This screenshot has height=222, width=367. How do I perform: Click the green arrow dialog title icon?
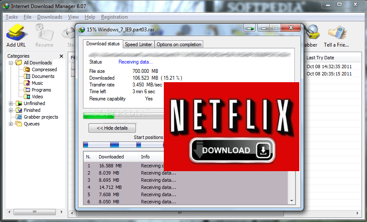click(250, 28)
